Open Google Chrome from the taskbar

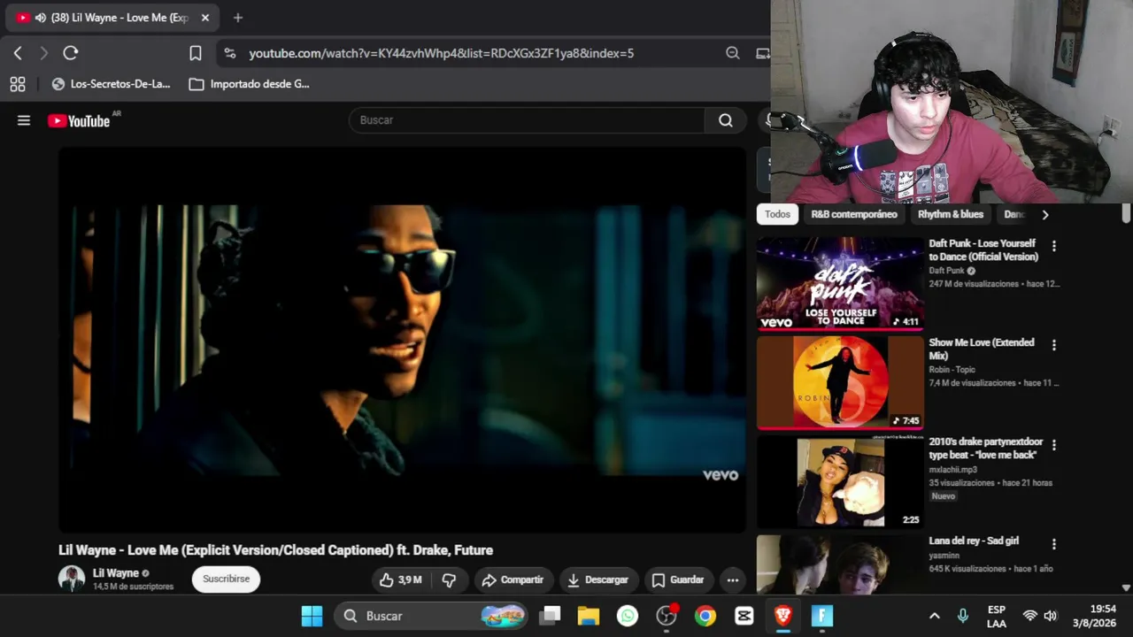pos(705,616)
